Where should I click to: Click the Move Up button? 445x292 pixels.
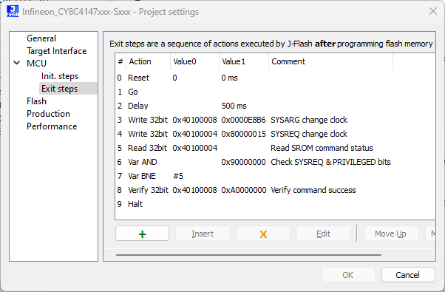390,234
